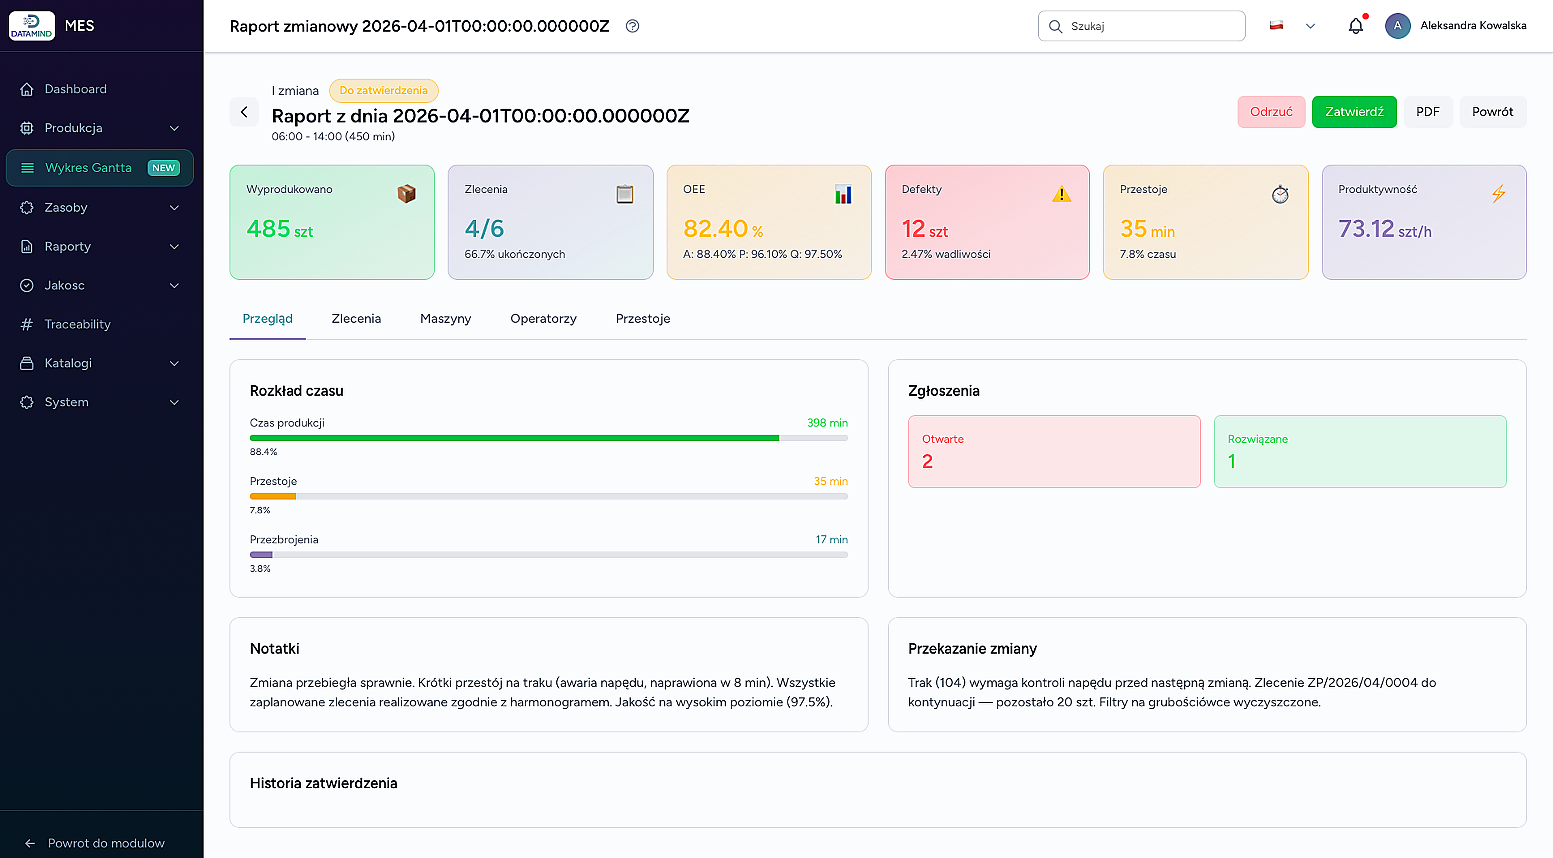Screen dimensions: 1553x858
Task: Click the Przezbrojenia progress bar
Action: click(549, 555)
